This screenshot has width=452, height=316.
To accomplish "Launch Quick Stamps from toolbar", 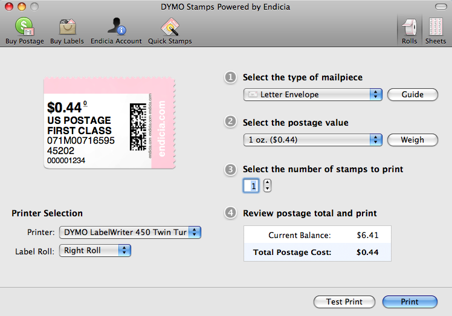I will tap(170, 27).
